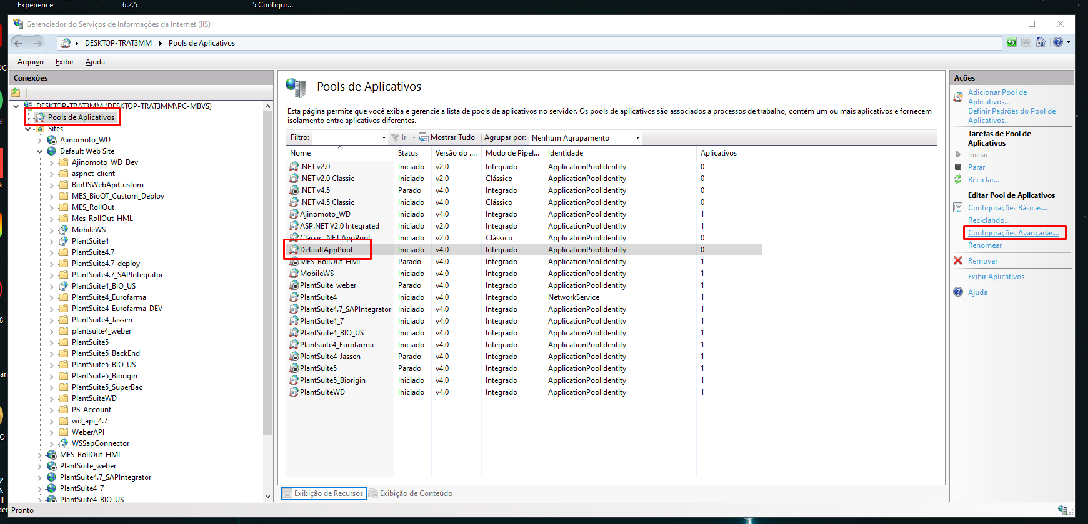Select the ASP.NET V2.0 Integrated pool row
Image resolution: width=1088 pixels, height=524 pixels.
tap(524, 226)
